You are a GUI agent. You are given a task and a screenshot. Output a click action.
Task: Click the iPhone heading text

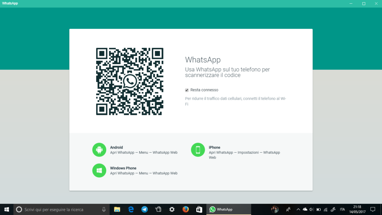(x=215, y=147)
